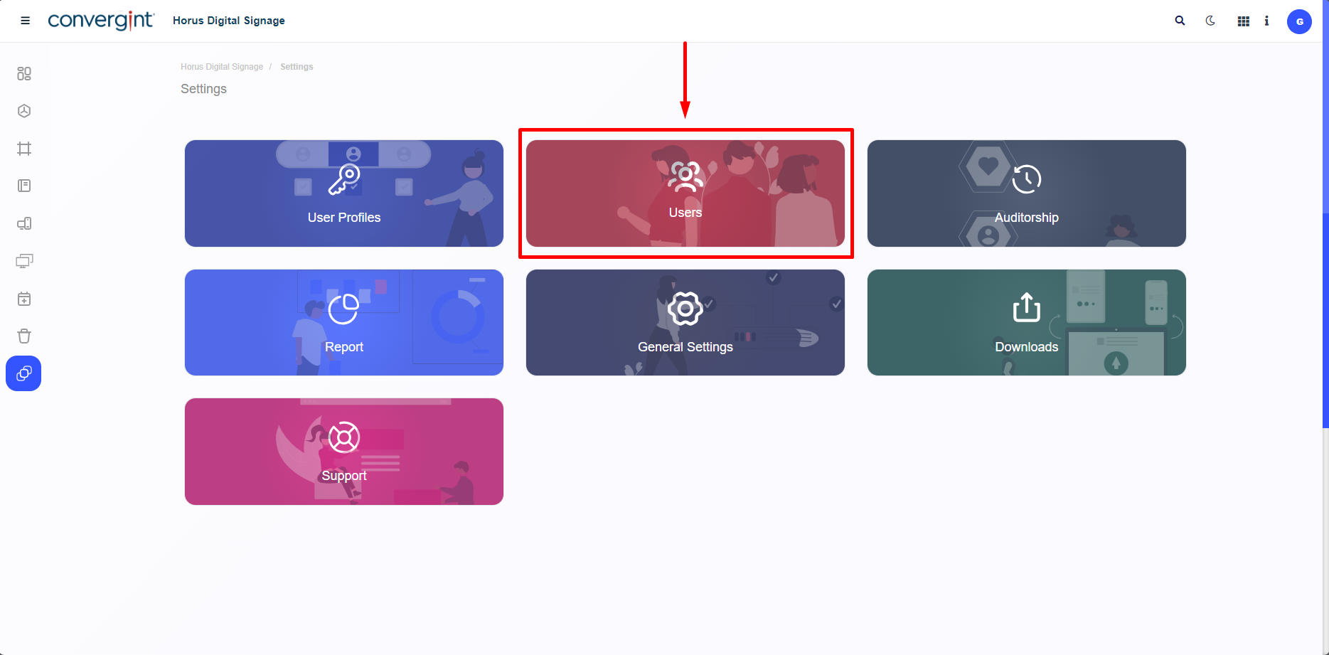Open the Downloads card

[1027, 322]
